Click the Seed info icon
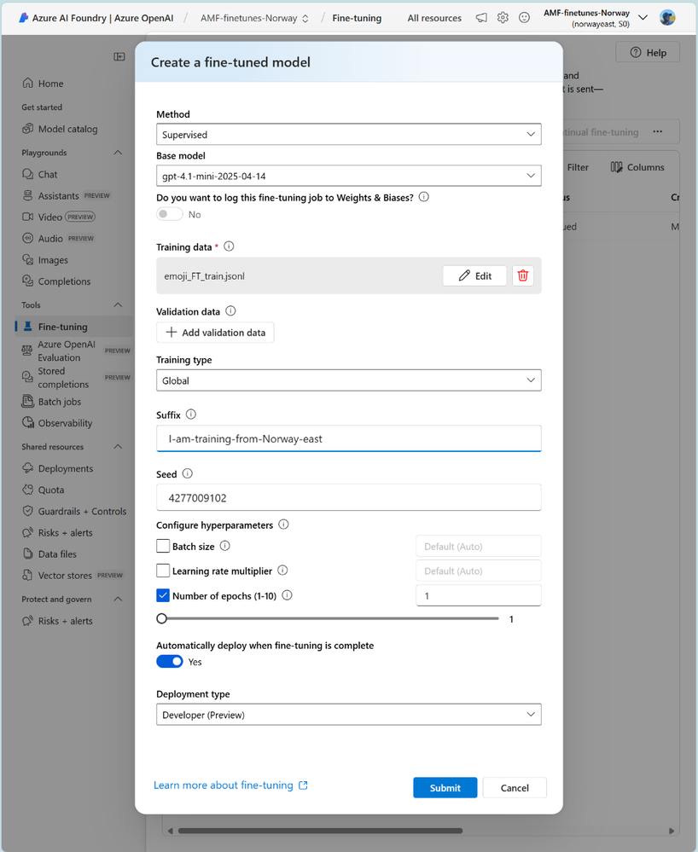This screenshot has height=852, width=698. click(x=188, y=473)
